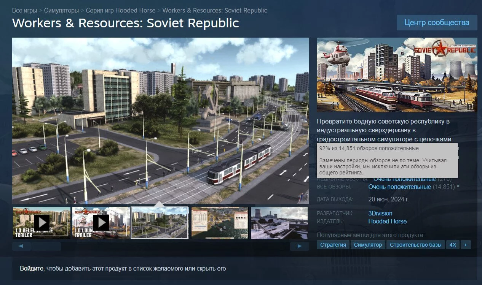Select the 'Стратегия' tag
The height and width of the screenshot is (285, 482).
coord(333,245)
